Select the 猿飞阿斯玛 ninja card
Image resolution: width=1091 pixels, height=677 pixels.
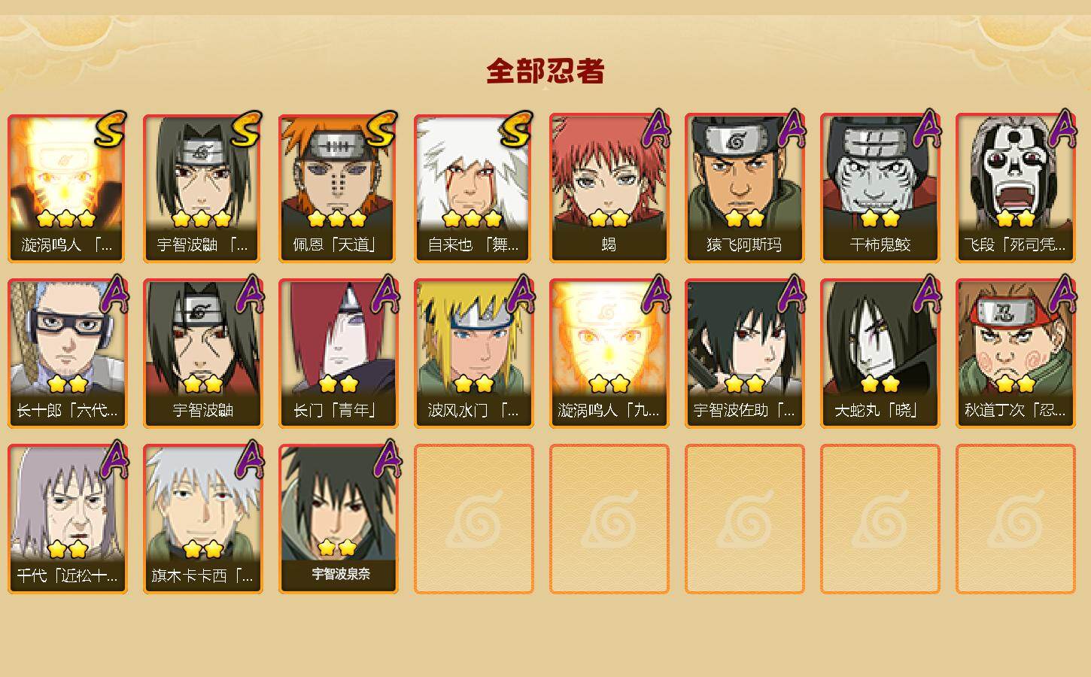pyautogui.click(x=744, y=188)
